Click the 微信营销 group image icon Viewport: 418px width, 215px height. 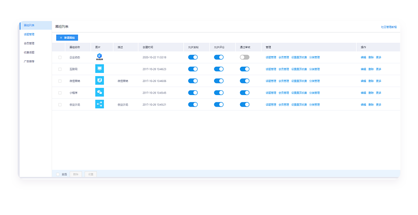click(x=100, y=81)
